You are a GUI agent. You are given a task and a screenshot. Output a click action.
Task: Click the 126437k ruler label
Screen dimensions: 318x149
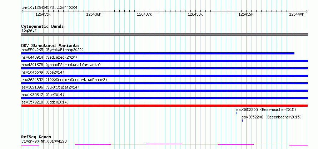(144, 14)
